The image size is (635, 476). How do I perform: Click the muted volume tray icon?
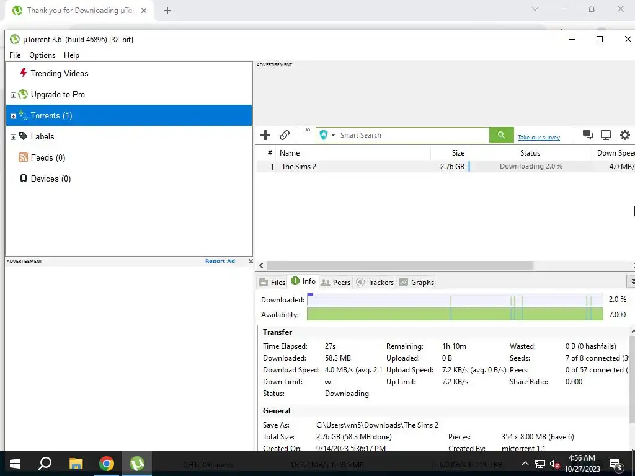(x=554, y=464)
